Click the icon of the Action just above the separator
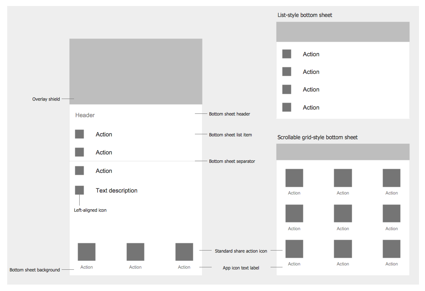Image resolution: width=425 pixels, height=291 pixels. pos(79,152)
